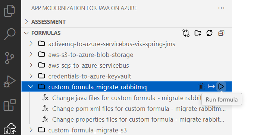Click the compare changes icon in Formulas header

coord(186,33)
